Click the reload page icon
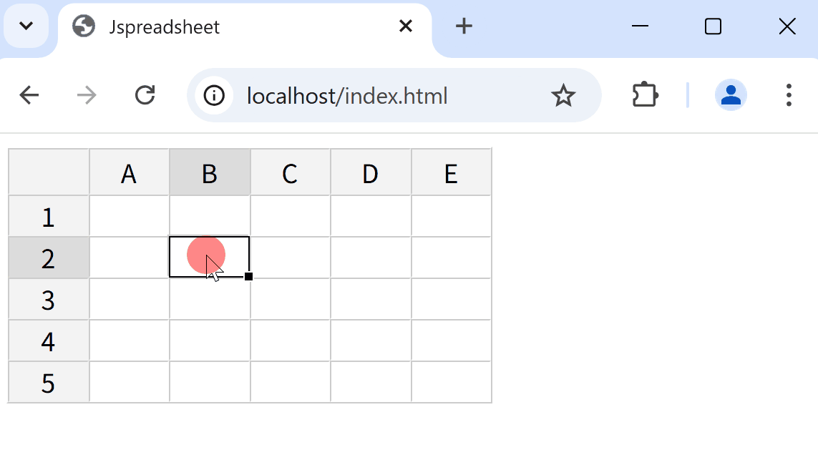The image size is (818, 465). click(x=145, y=94)
